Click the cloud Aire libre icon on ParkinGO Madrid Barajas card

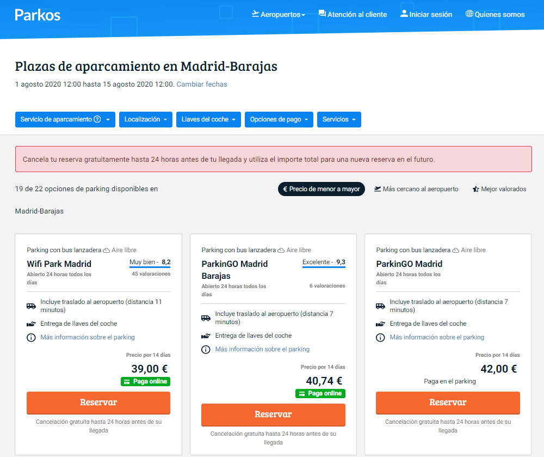pos(281,250)
